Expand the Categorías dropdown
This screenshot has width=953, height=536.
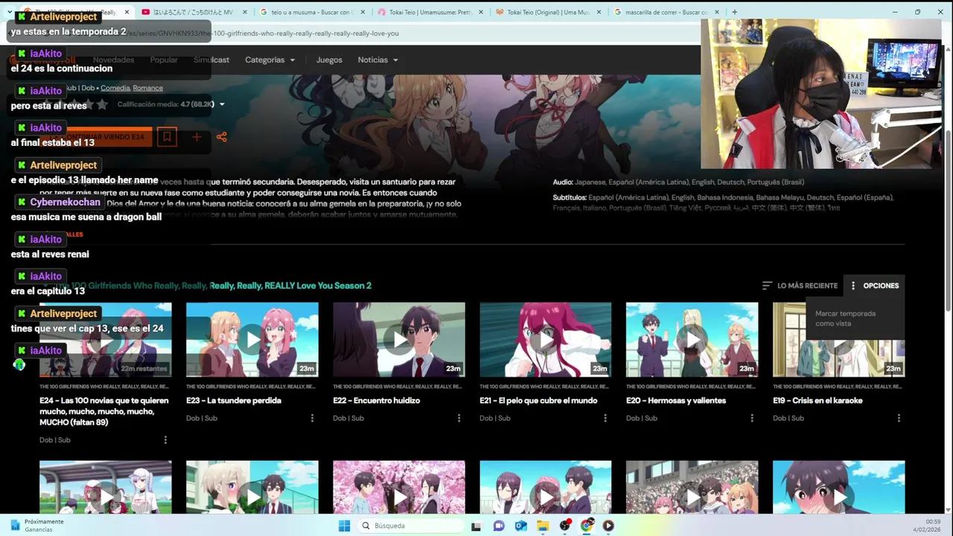pos(270,60)
